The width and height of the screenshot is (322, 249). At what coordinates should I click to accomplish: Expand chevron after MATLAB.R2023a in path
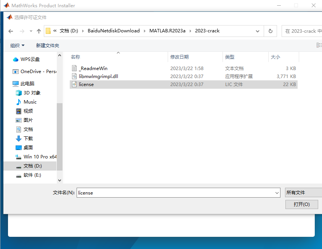(x=191, y=31)
